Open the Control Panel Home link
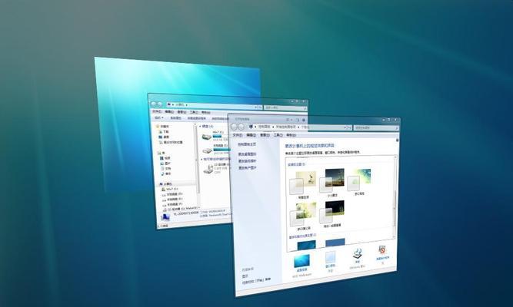Viewport: 513px width, 307px height. click(x=247, y=144)
